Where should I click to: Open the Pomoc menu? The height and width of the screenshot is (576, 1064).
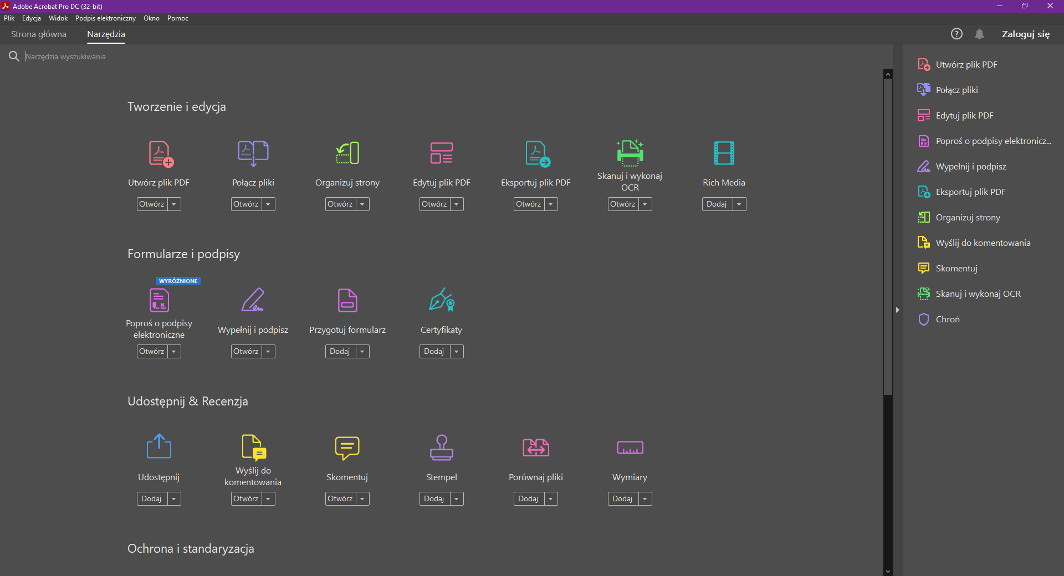coord(178,18)
